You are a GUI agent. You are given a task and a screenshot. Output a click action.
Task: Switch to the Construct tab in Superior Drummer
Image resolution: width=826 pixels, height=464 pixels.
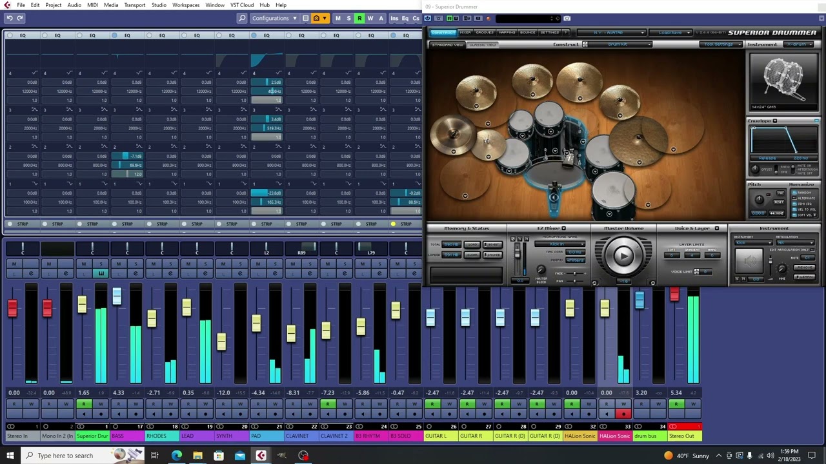(443, 32)
